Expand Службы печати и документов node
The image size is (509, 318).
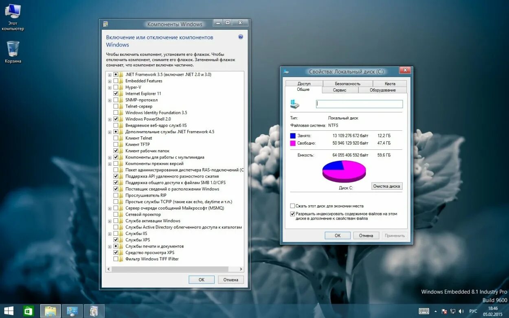pos(110,246)
